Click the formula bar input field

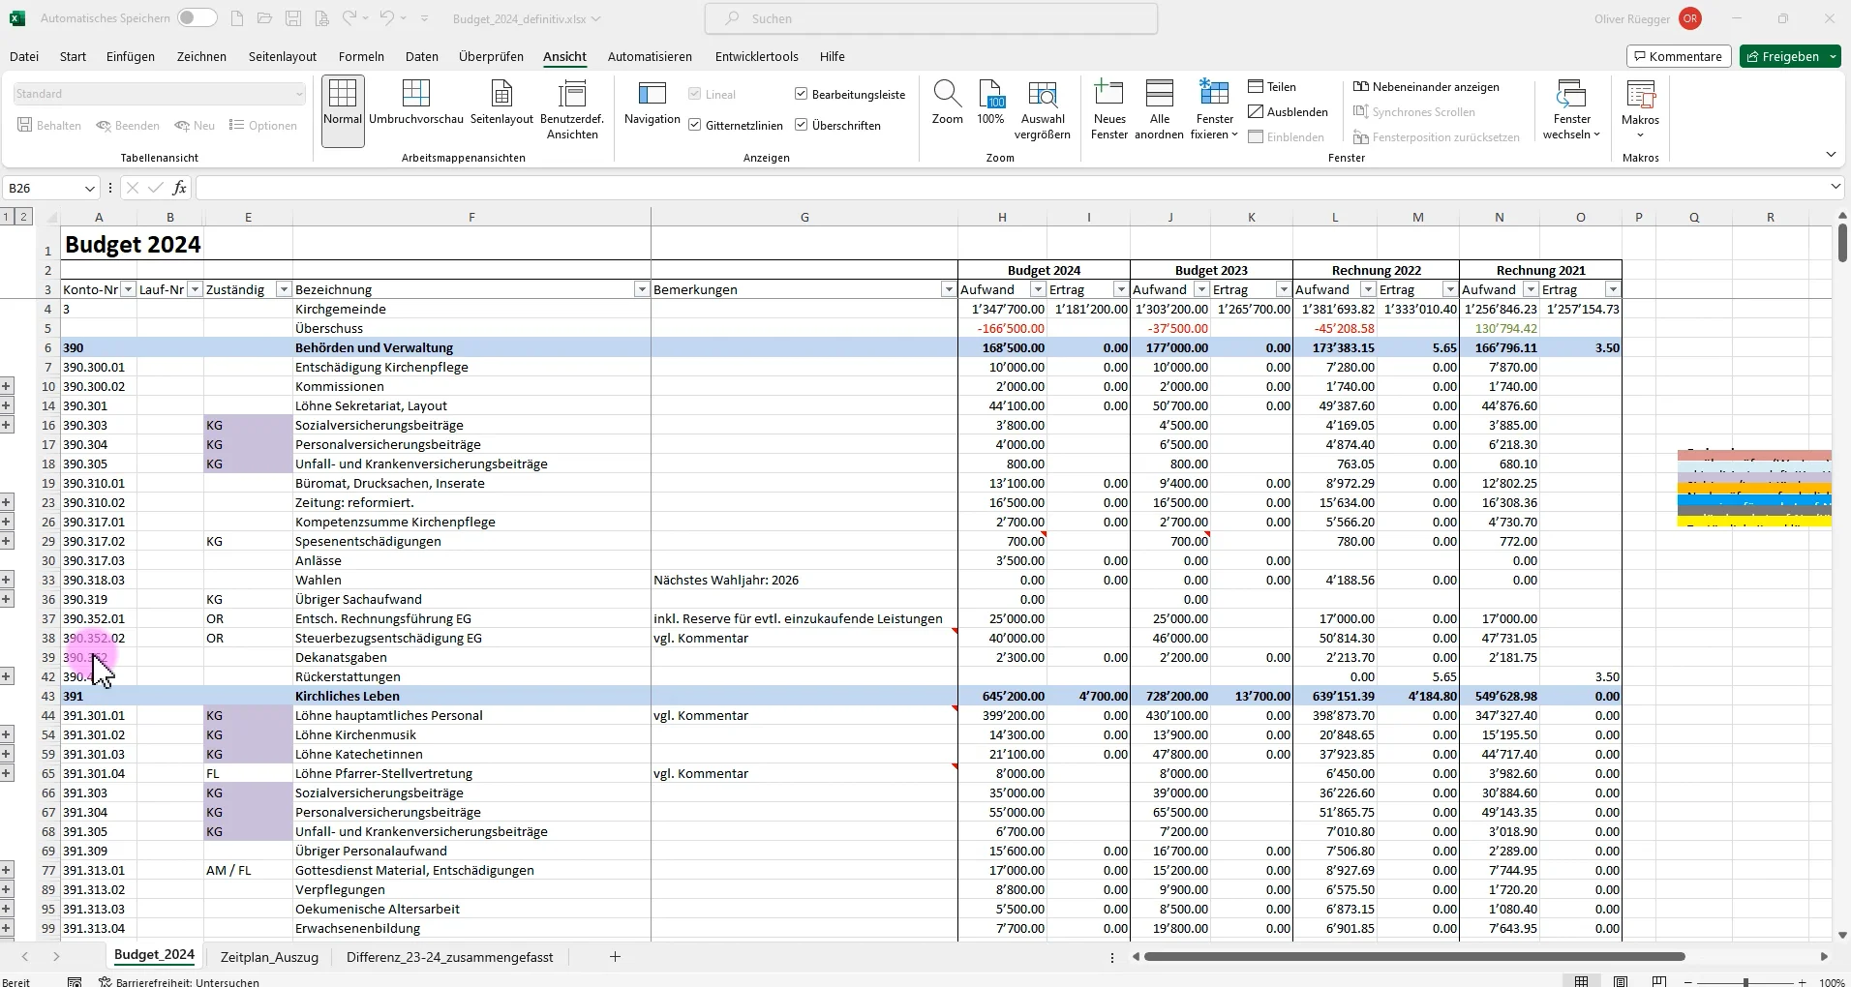[1012, 188]
